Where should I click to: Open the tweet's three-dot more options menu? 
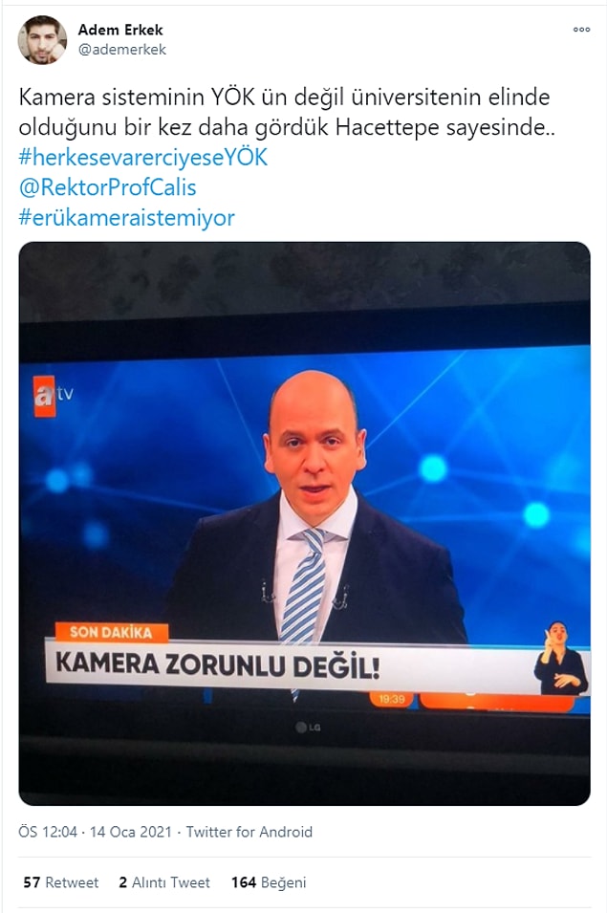pos(581,30)
